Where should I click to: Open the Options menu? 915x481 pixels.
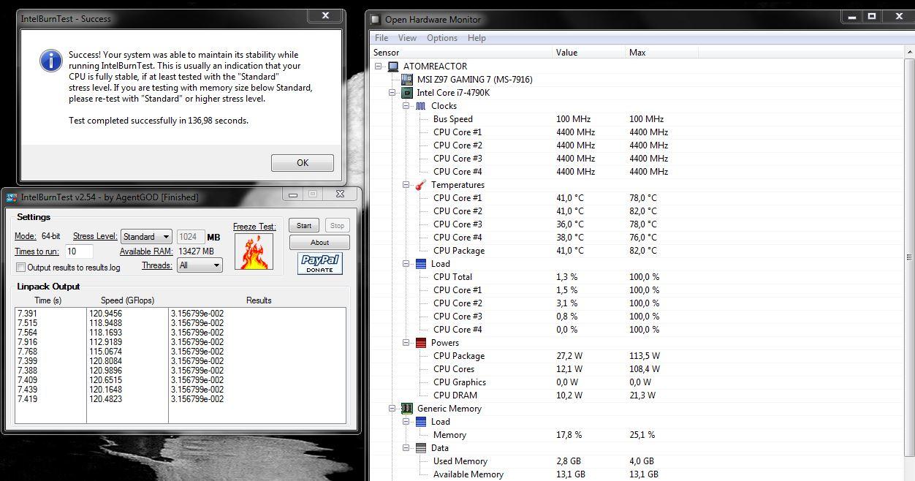click(442, 38)
